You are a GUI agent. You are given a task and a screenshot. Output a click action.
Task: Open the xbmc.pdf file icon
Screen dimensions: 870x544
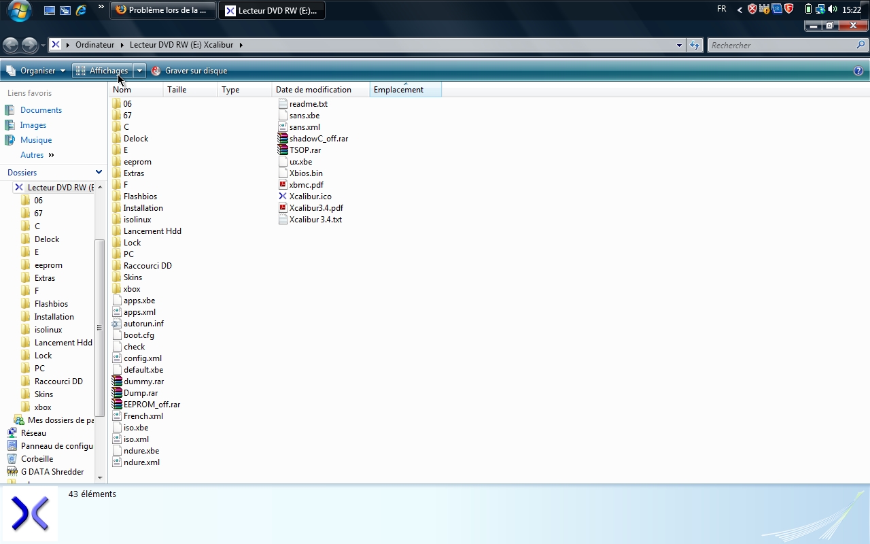283,185
